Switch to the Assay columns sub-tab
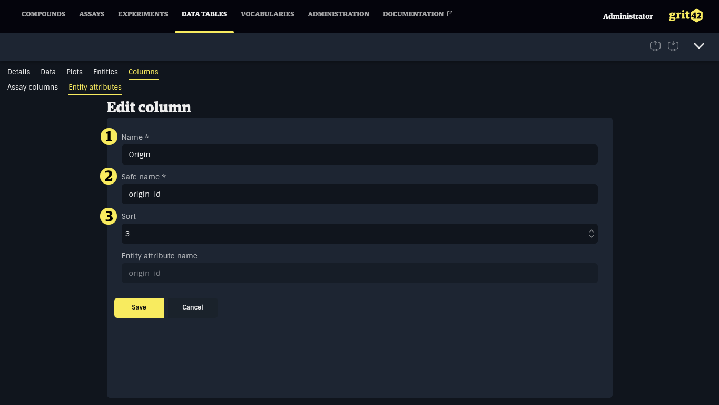 pos(33,87)
